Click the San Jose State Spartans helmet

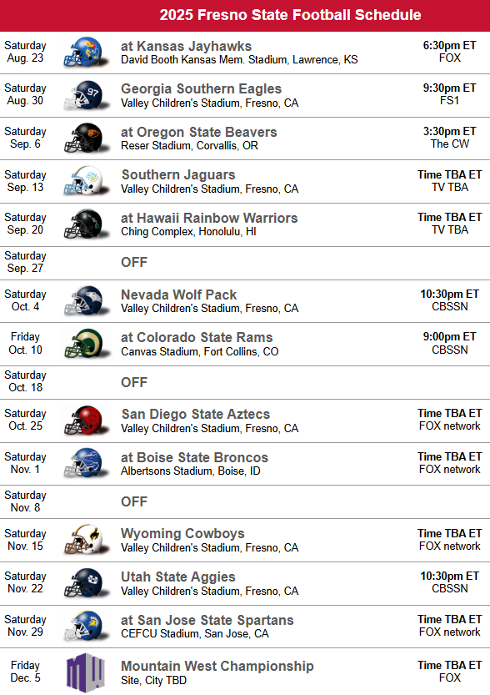[86, 627]
